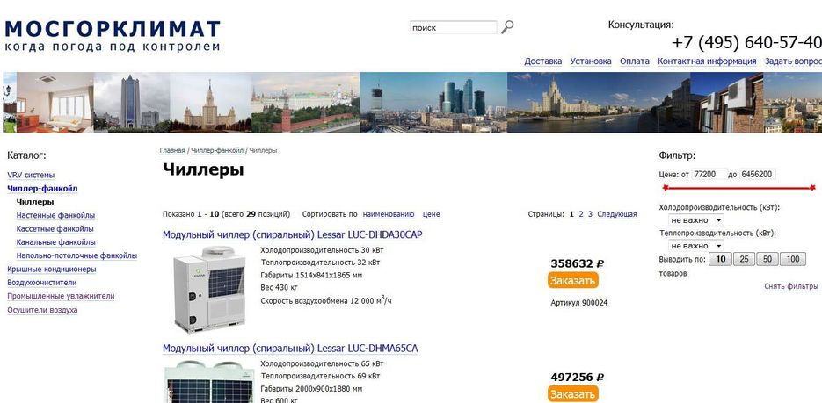The width and height of the screenshot is (822, 403).
Task: Open the Оплата menu link
Action: pyautogui.click(x=635, y=61)
